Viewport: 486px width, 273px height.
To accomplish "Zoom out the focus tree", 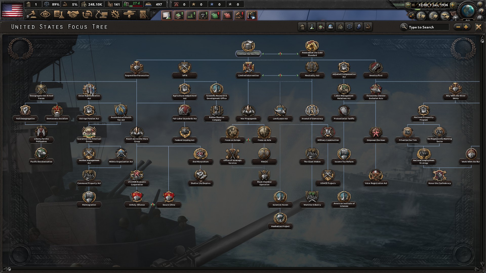I will tap(458, 27).
